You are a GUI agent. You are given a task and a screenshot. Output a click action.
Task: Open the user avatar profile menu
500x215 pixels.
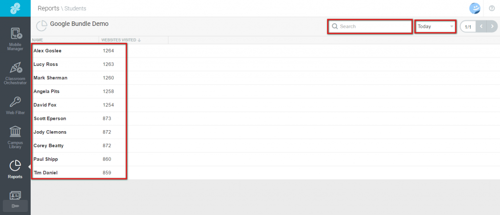(475, 8)
